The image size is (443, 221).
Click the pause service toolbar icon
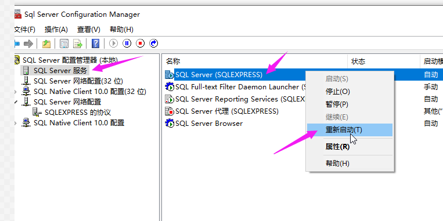click(x=127, y=44)
